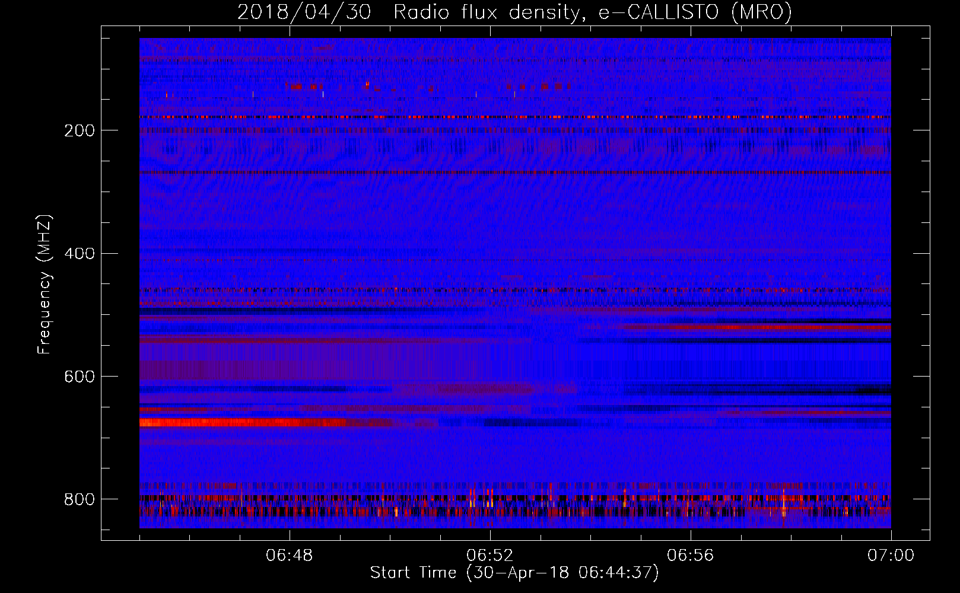Click the "Start Time (30-Apr-18 06:44:37)" label
960x593 pixels.
point(514,573)
